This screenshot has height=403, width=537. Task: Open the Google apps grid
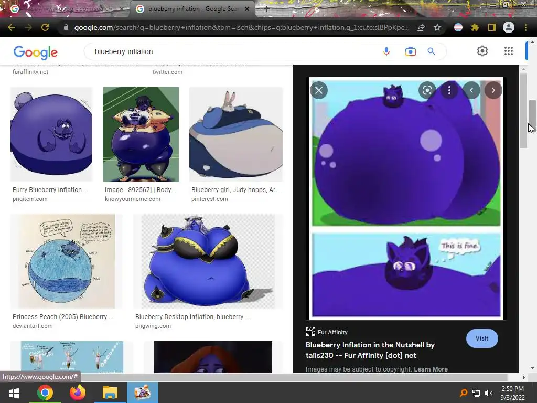coord(509,51)
